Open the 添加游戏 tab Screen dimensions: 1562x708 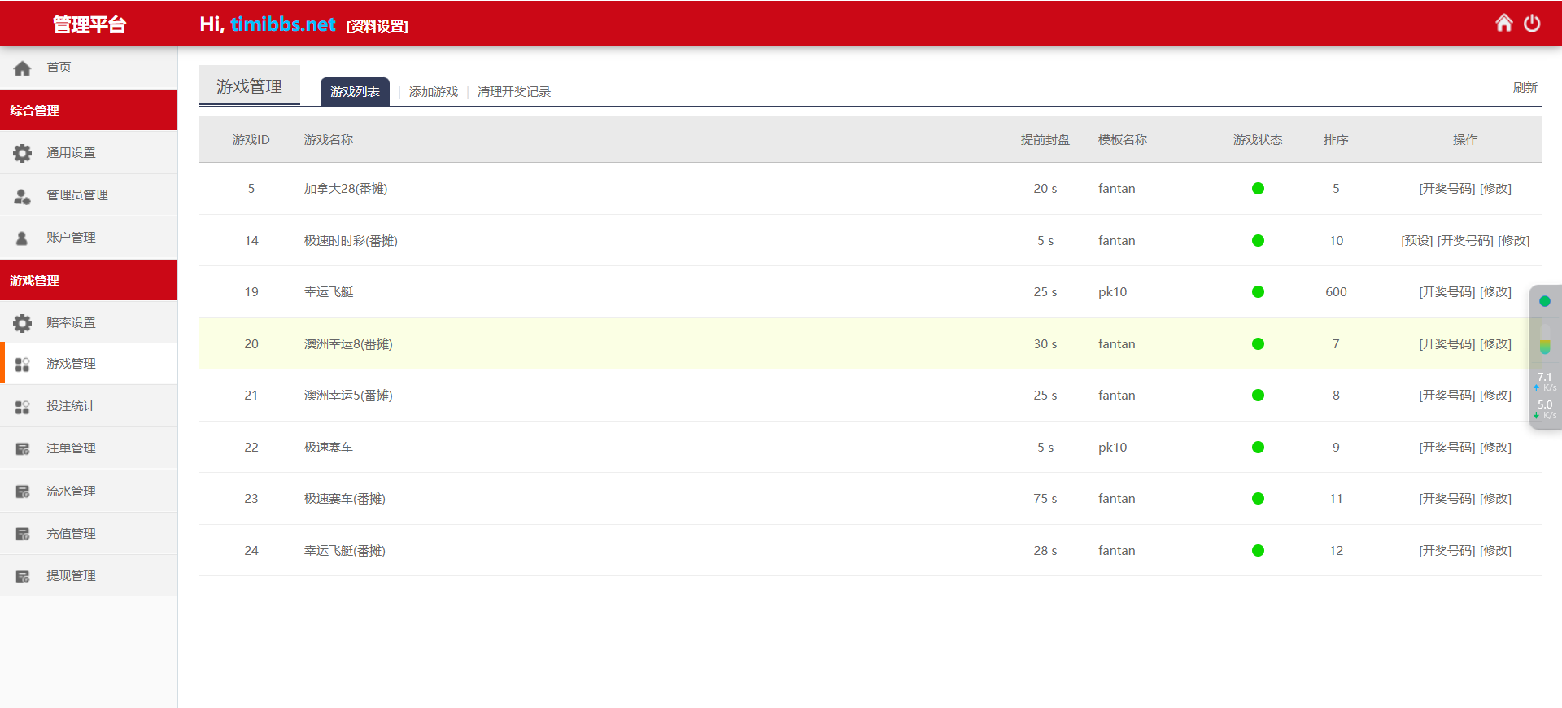pos(434,92)
